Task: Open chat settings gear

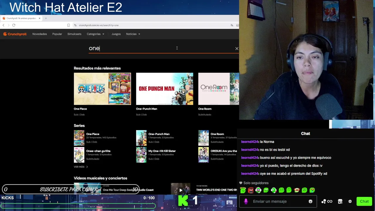Action: tap(350, 201)
